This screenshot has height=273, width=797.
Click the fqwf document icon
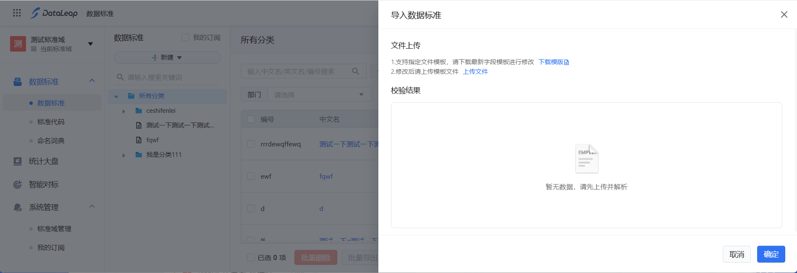pyautogui.click(x=139, y=140)
